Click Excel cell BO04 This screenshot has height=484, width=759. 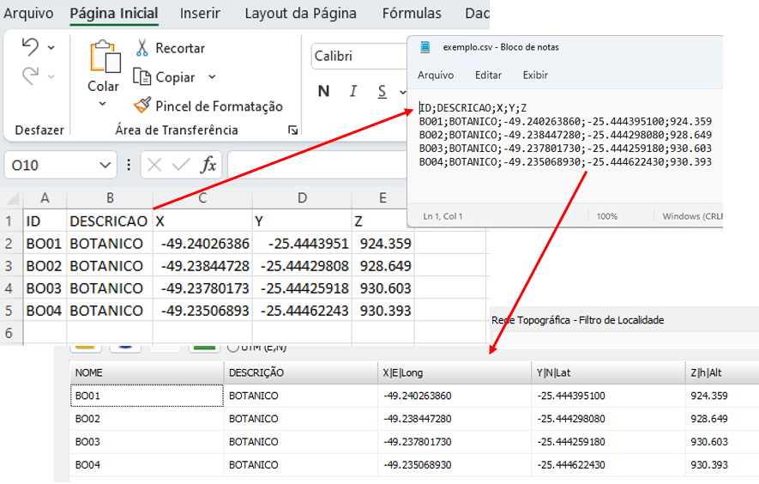[45, 310]
